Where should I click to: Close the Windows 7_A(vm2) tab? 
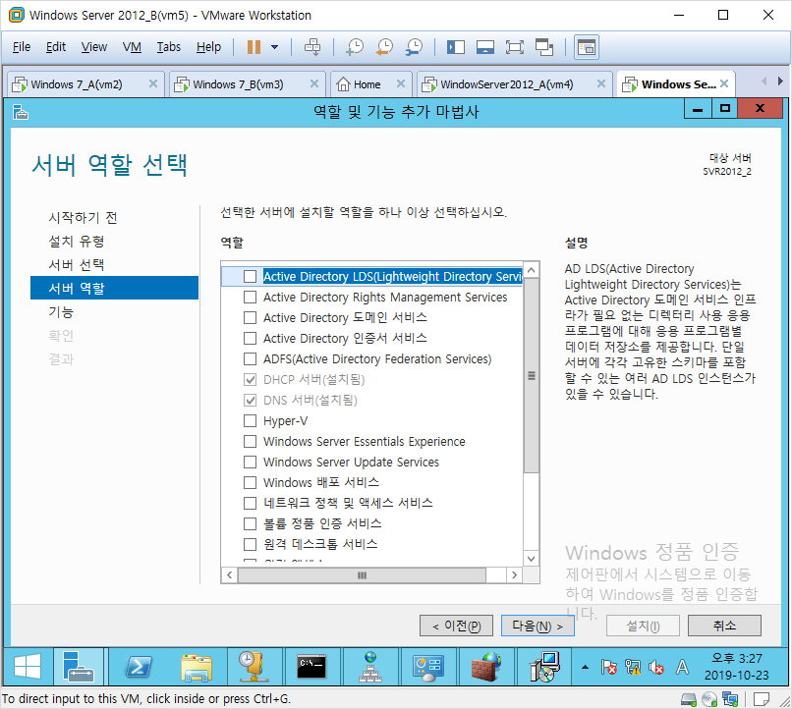[153, 83]
